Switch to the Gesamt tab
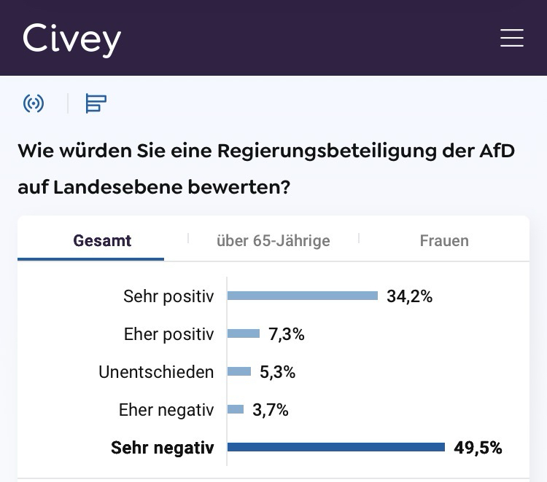The width and height of the screenshot is (547, 482). 102,240
